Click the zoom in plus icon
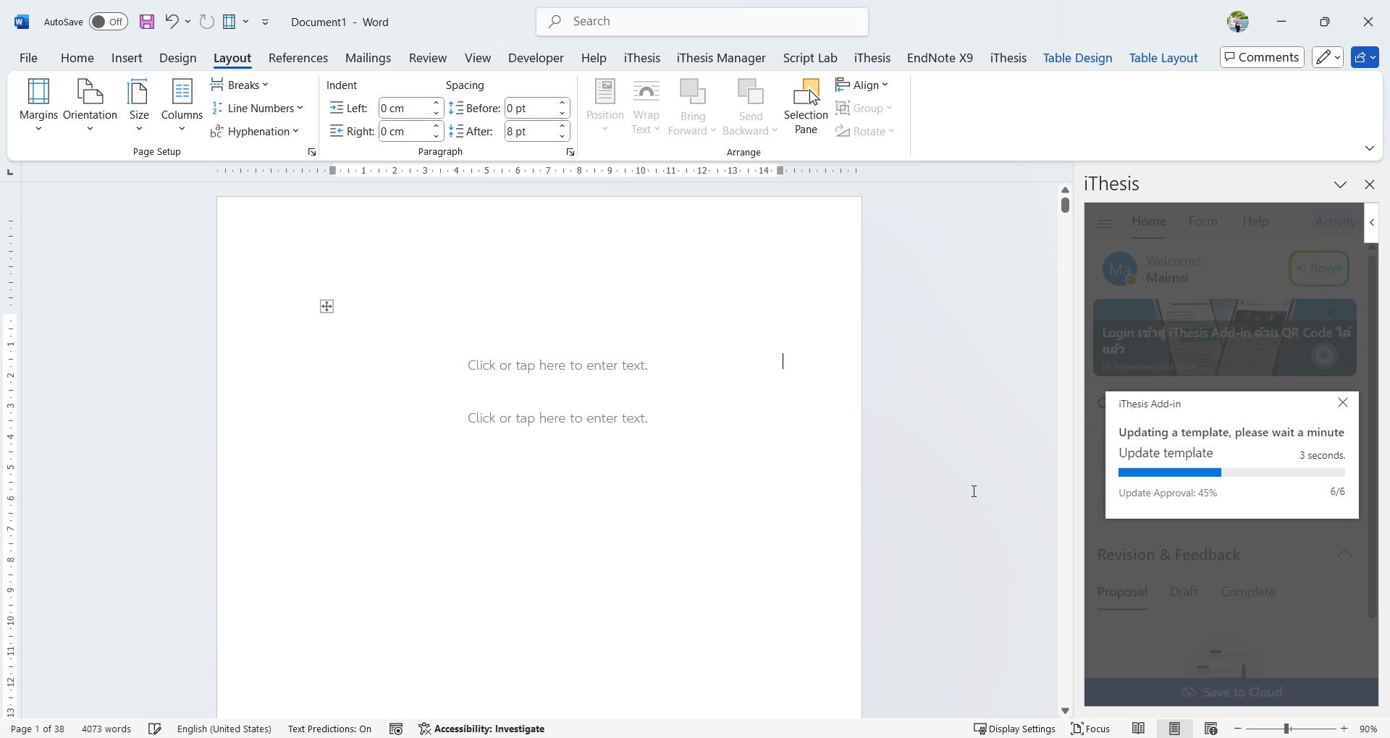1390x738 pixels. coord(1344,729)
